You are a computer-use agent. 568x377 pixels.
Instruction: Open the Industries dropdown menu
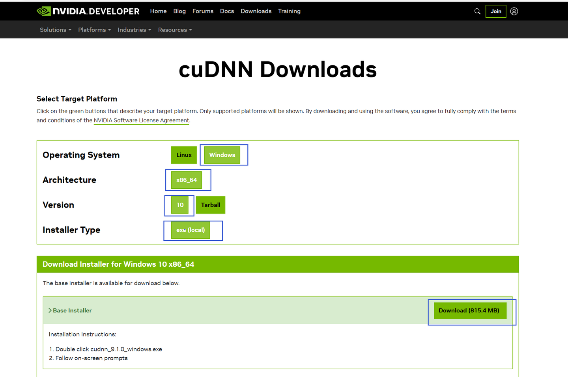click(x=134, y=30)
